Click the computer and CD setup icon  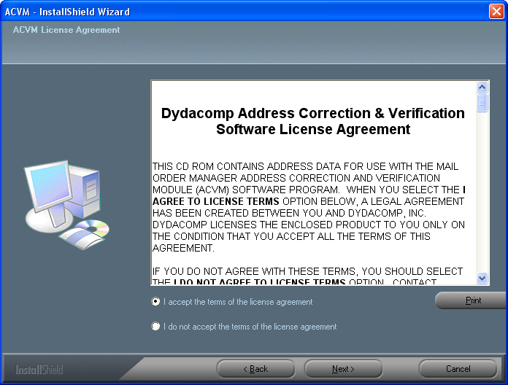coord(66,205)
